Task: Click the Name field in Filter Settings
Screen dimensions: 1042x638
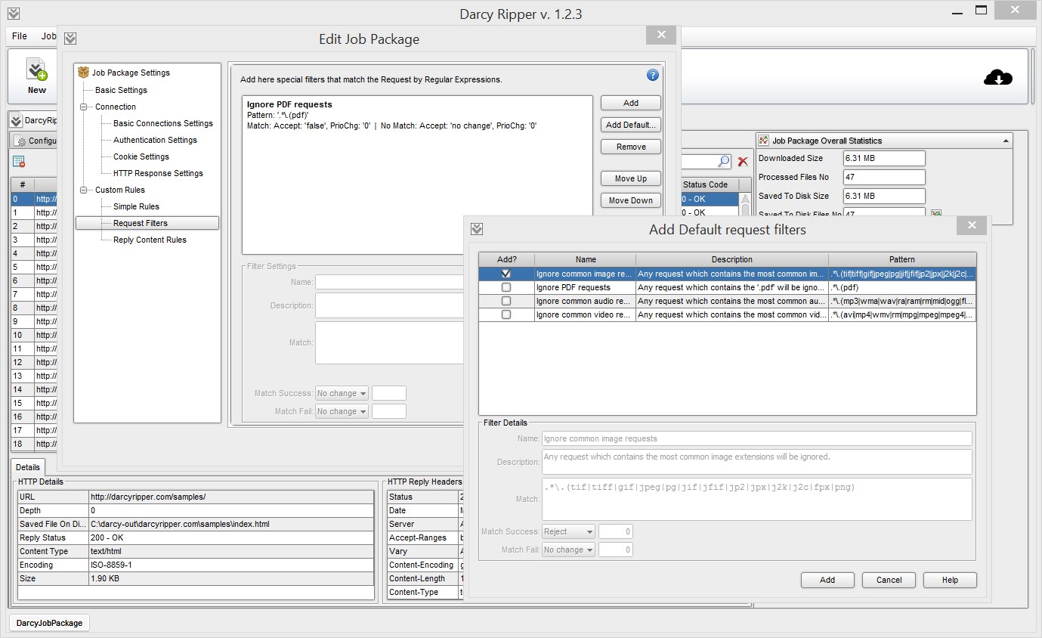Action: [389, 282]
